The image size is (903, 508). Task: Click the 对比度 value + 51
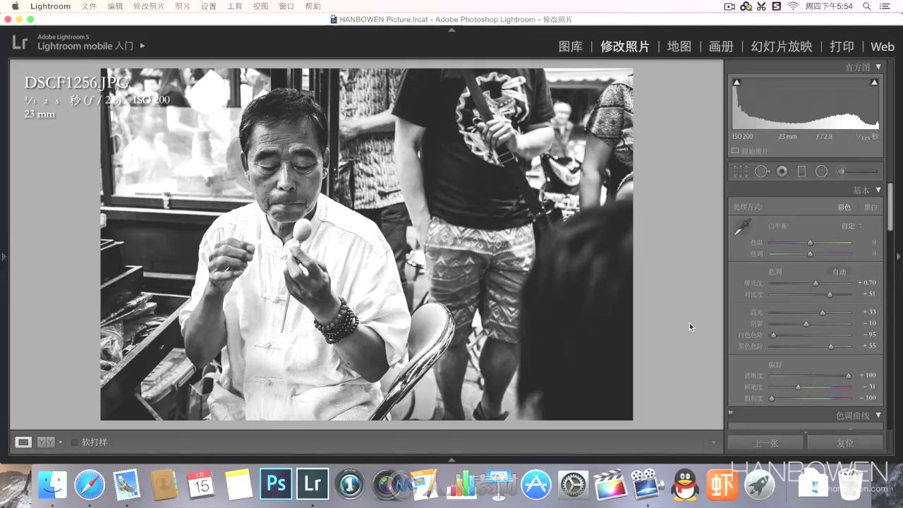pos(869,294)
